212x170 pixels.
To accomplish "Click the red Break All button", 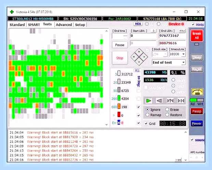I will pos(197,36).
